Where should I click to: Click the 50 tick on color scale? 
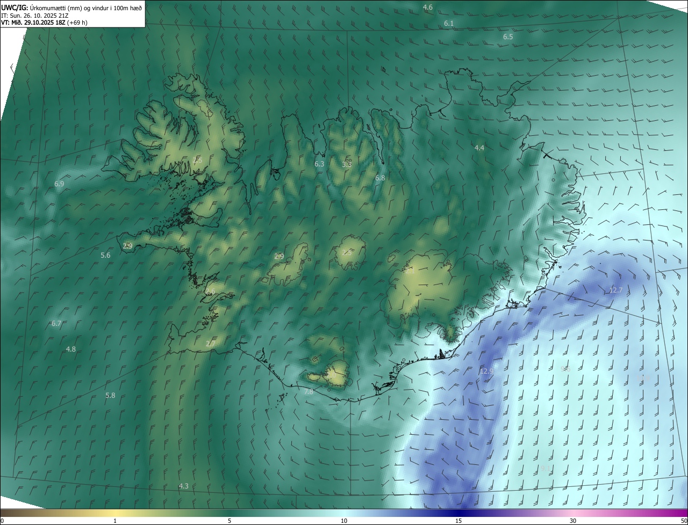point(684,521)
